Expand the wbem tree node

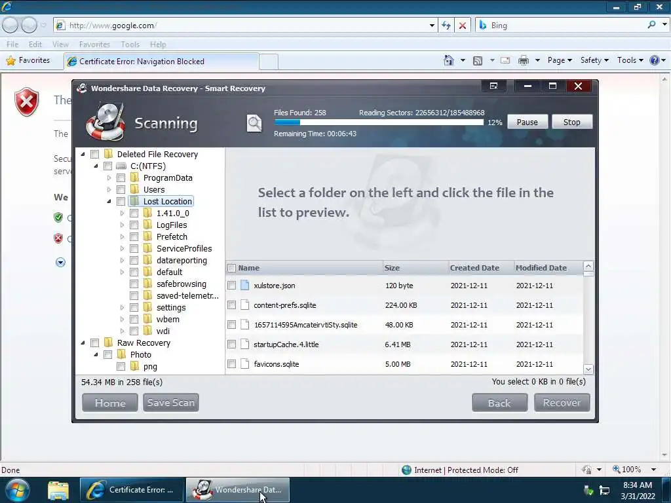point(122,319)
